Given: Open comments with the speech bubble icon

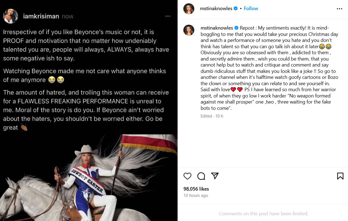Looking at the screenshot, I should (201, 176).
